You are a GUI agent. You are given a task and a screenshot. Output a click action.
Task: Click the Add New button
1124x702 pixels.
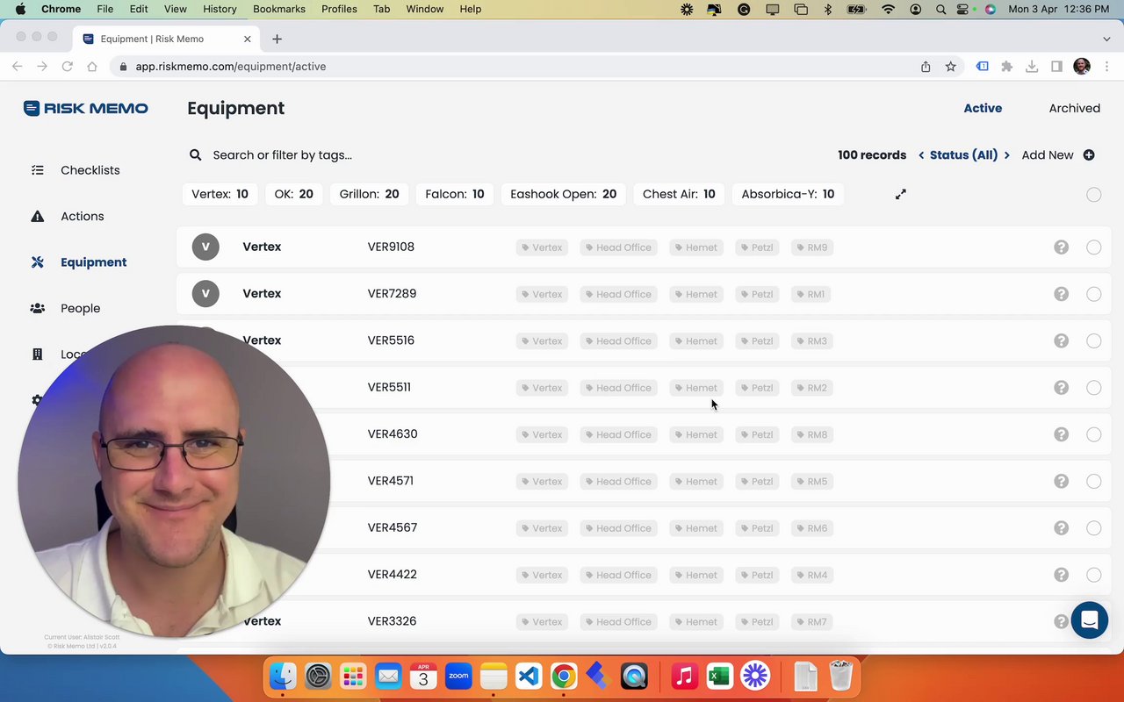pos(1058,155)
